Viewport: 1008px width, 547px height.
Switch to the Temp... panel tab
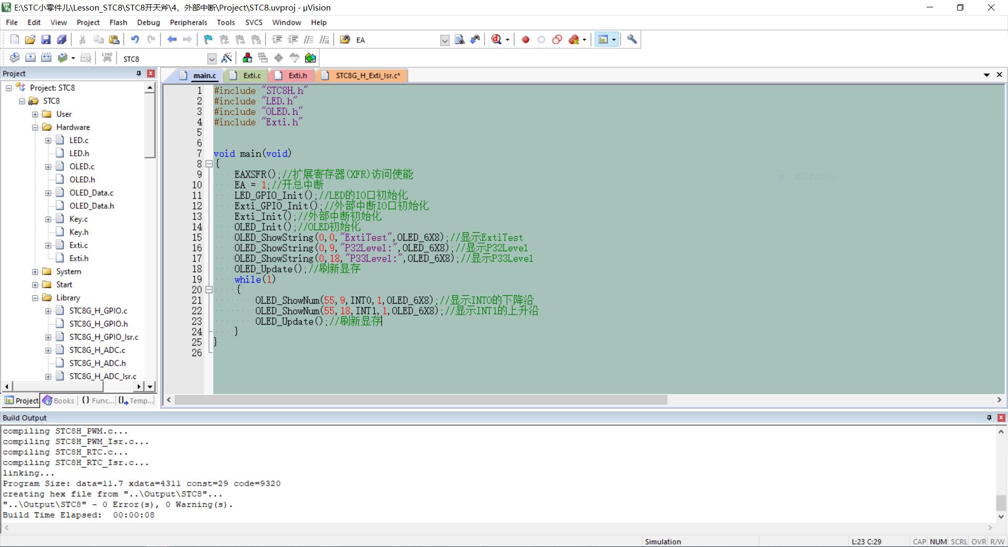[x=136, y=401]
